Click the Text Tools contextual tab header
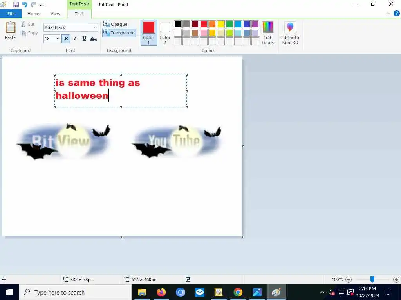401x300 pixels. (79, 4)
